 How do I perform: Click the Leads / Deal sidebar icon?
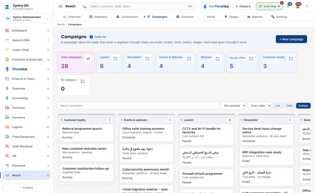pyautogui.click(x=7, y=50)
